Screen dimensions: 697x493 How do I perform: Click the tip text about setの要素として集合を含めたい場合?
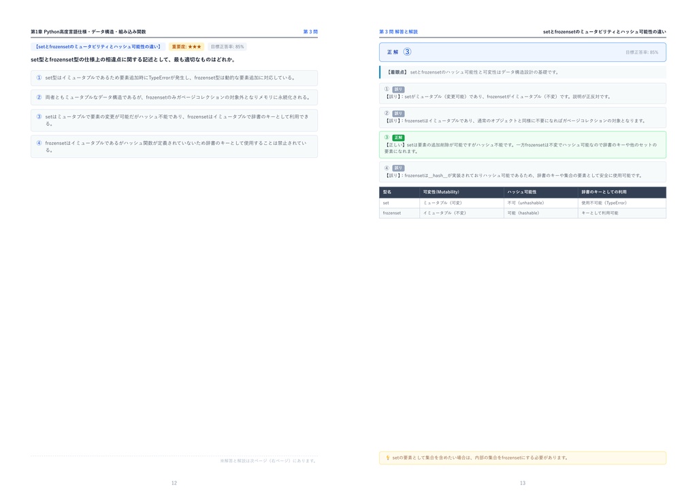pyautogui.click(x=480, y=458)
